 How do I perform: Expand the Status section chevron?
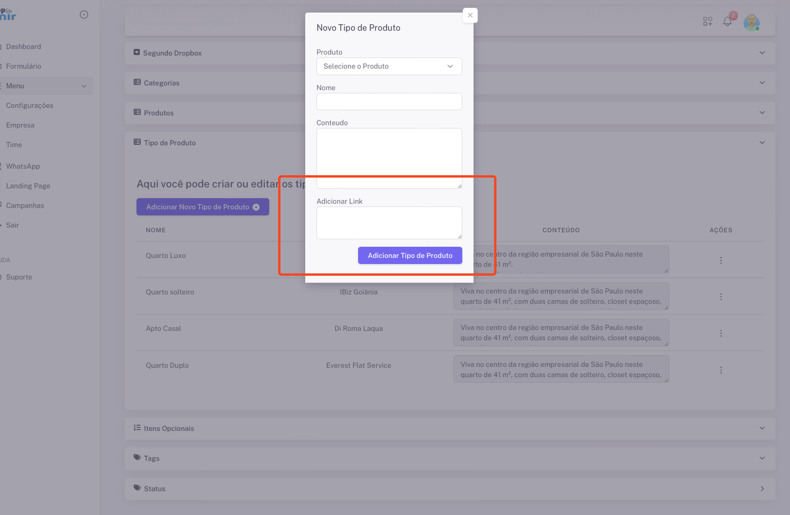pos(762,488)
